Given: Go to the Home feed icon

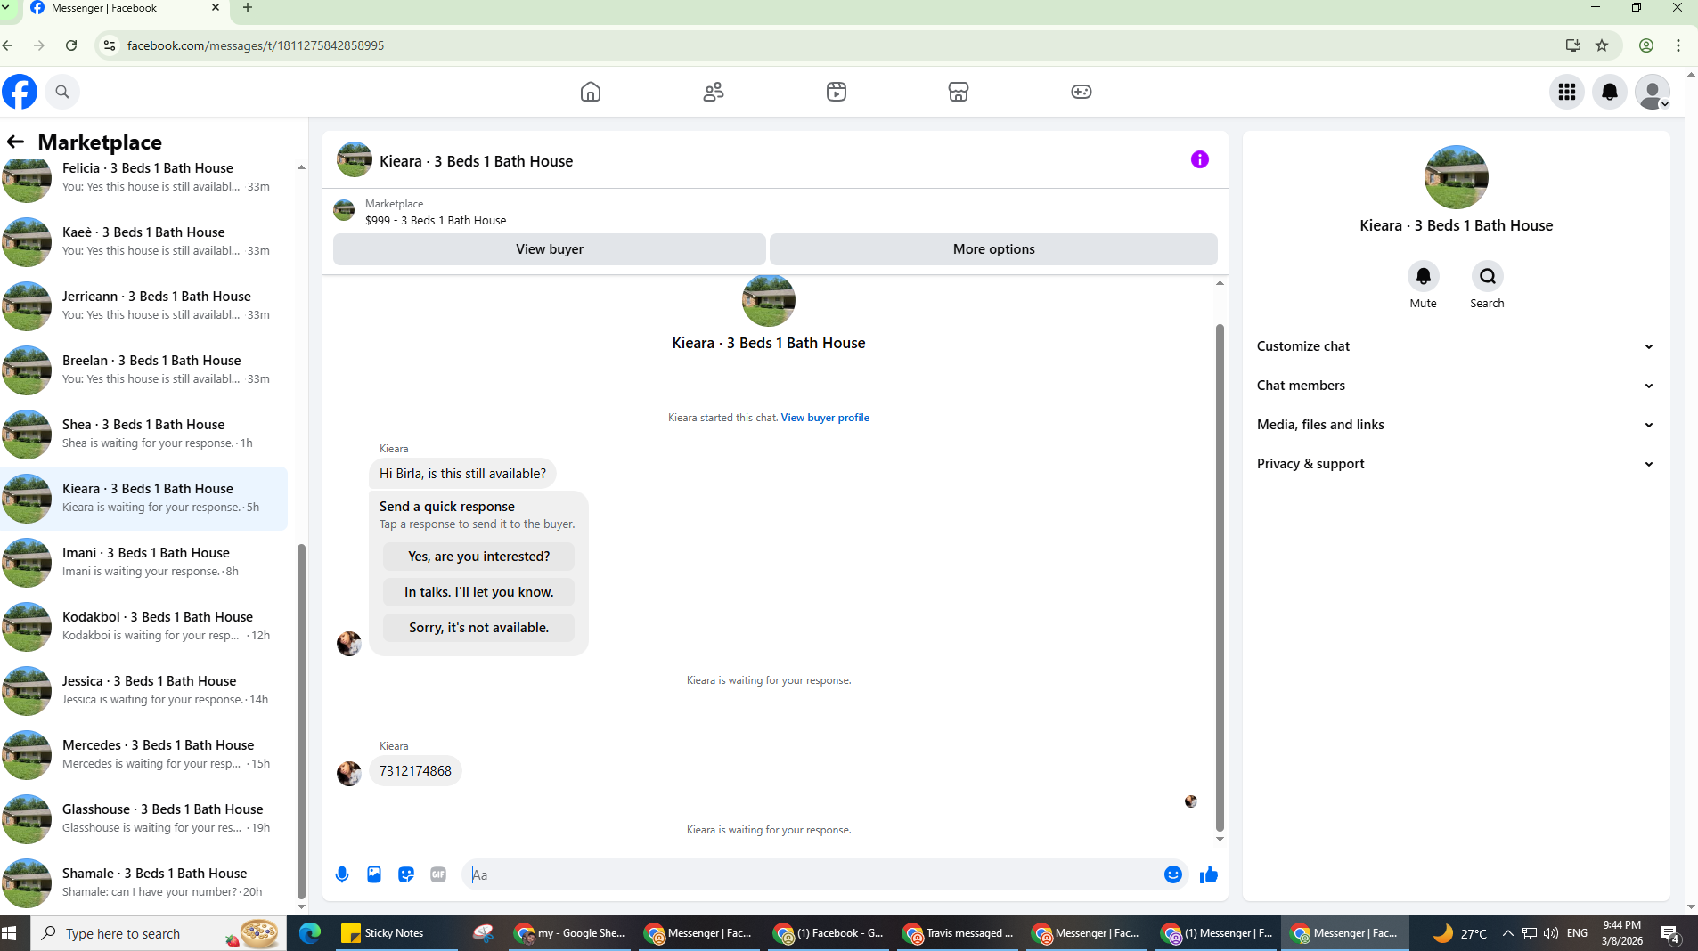Looking at the screenshot, I should point(591,92).
